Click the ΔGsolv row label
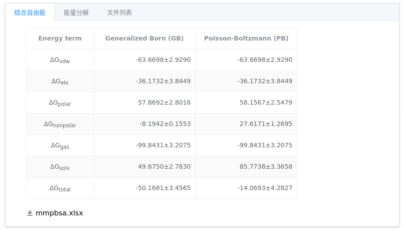The height and width of the screenshot is (231, 403). click(60, 167)
